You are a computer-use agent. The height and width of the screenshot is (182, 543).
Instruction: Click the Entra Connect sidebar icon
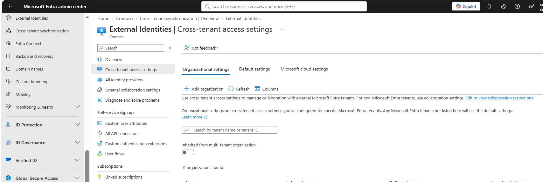pyautogui.click(x=8, y=44)
